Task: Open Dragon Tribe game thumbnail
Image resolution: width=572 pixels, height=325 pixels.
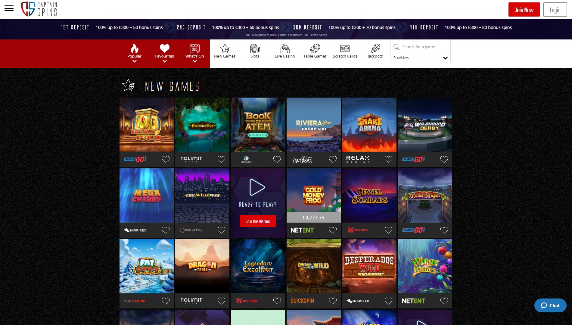Action: point(202,266)
